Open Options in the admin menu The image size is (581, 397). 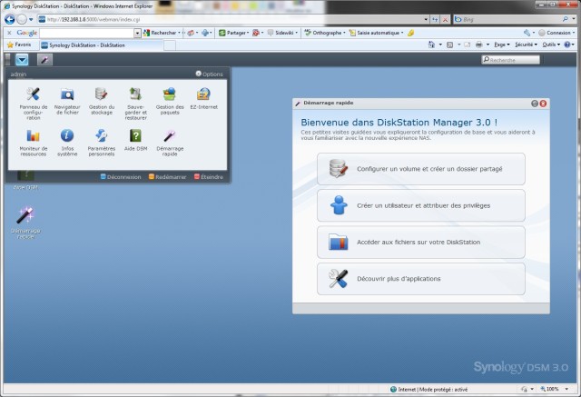coord(210,74)
